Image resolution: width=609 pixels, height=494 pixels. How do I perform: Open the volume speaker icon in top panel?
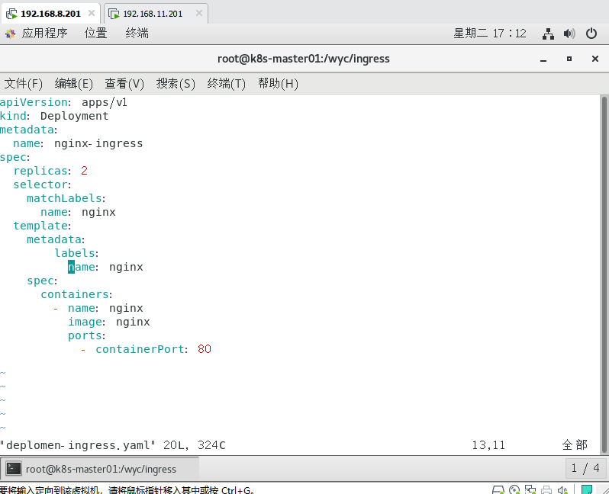[569, 34]
